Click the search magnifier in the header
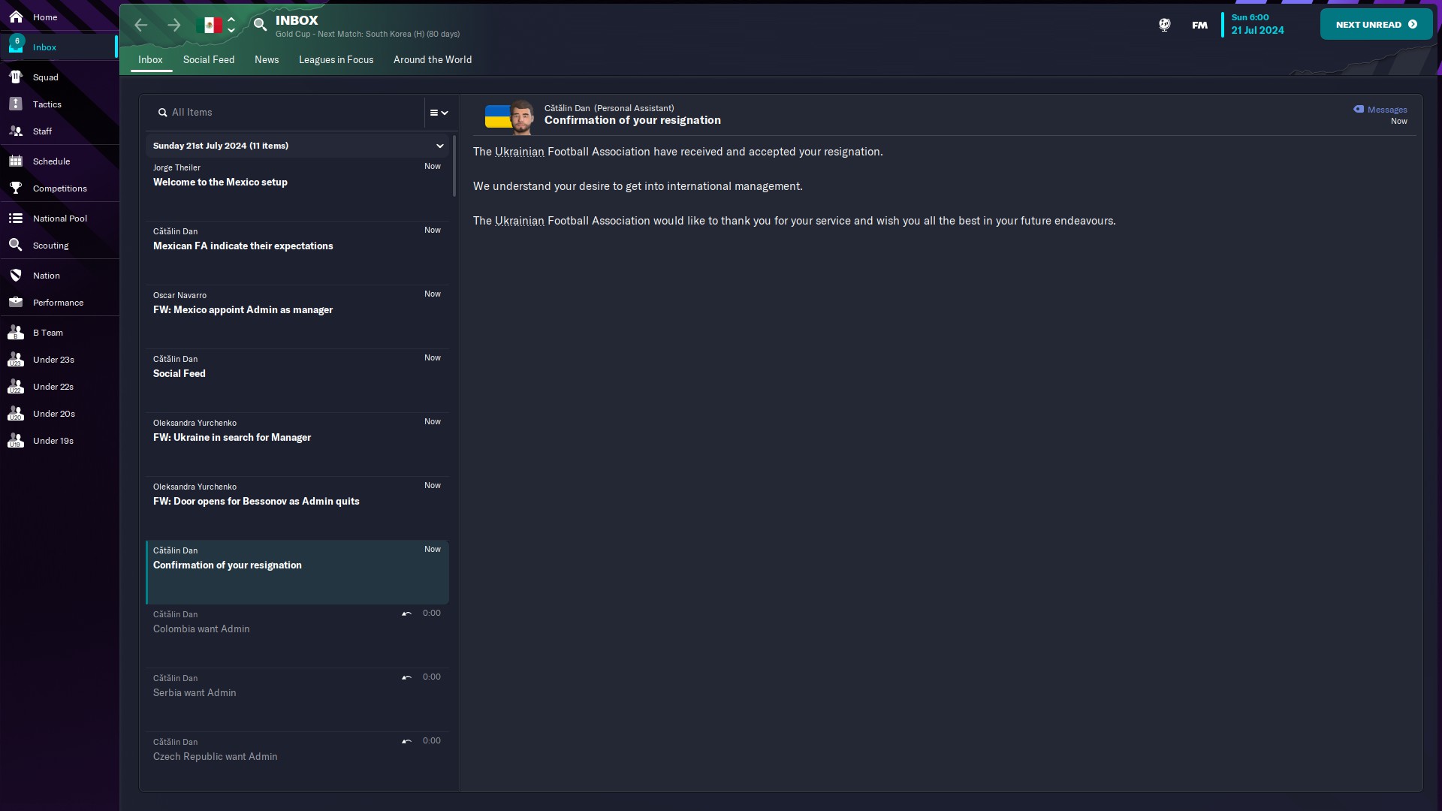 [x=260, y=25]
